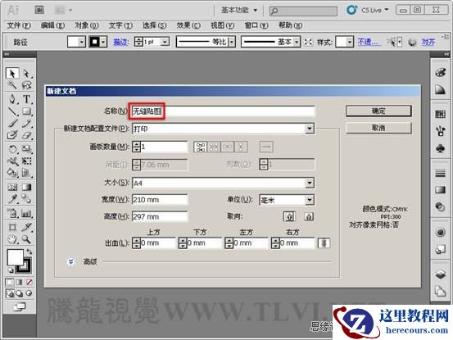Select the Hand tool

tap(12, 239)
